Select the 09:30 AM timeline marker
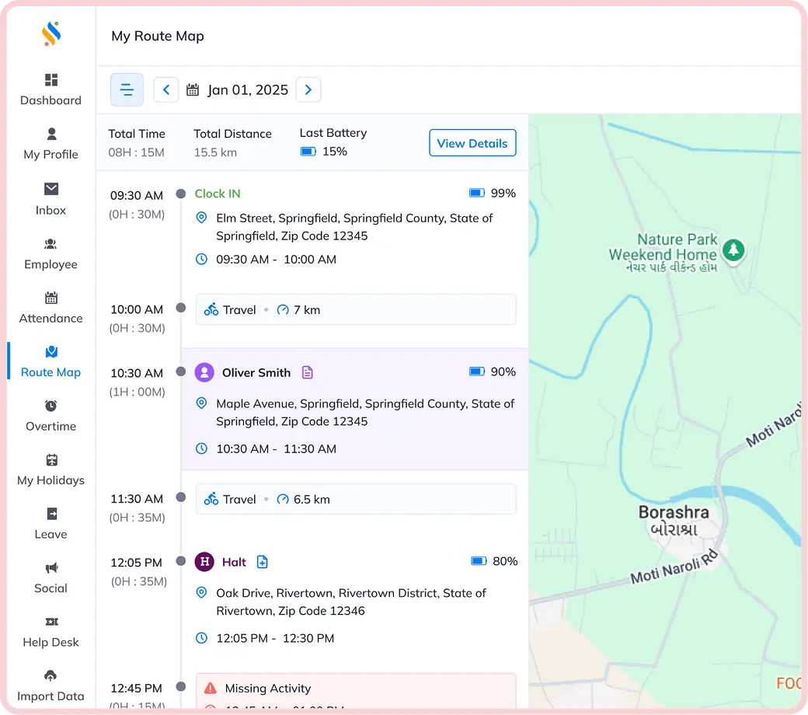 (180, 194)
